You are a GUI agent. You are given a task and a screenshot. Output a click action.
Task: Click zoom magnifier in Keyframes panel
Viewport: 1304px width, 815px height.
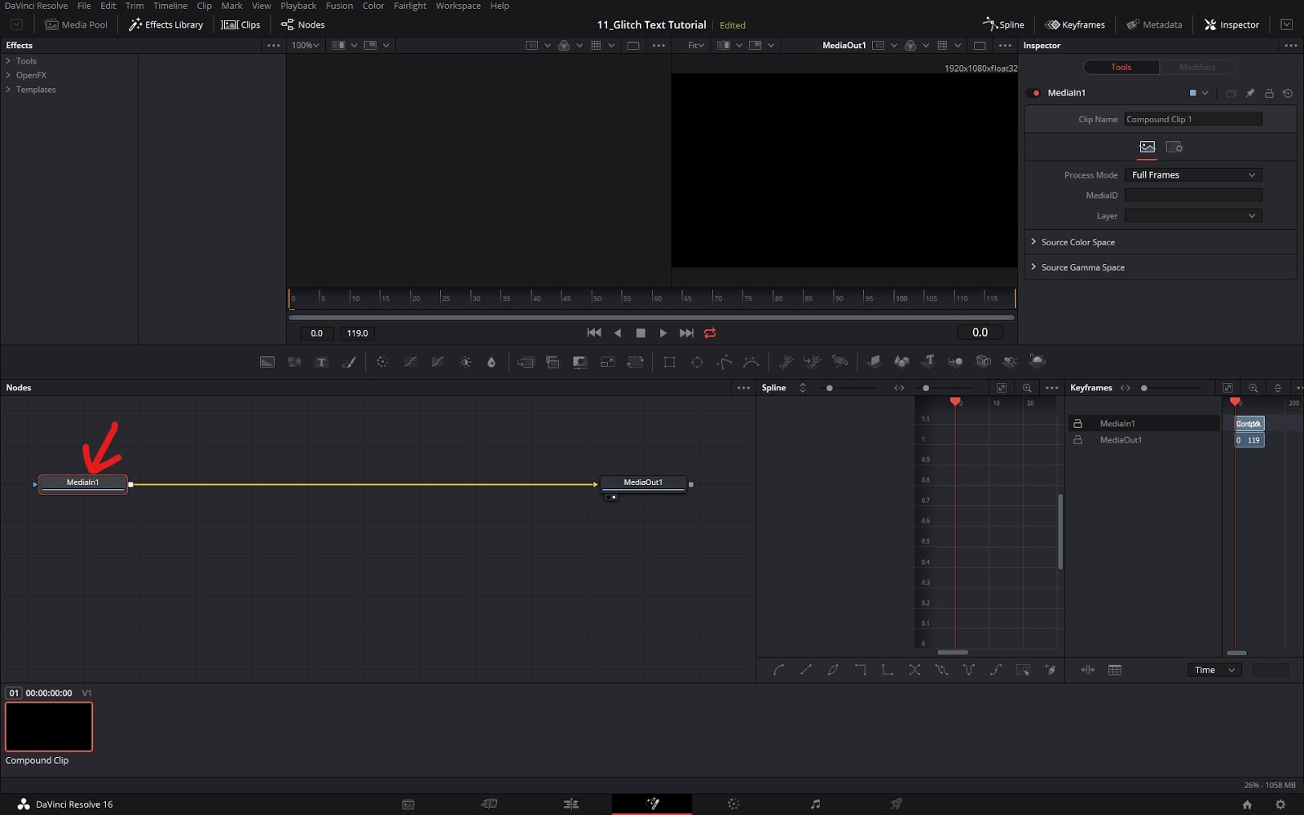1253,388
